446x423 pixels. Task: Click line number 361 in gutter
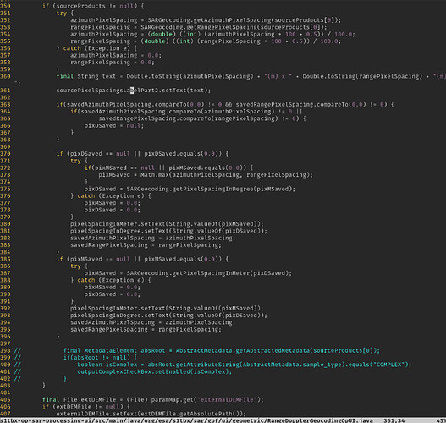[5, 91]
